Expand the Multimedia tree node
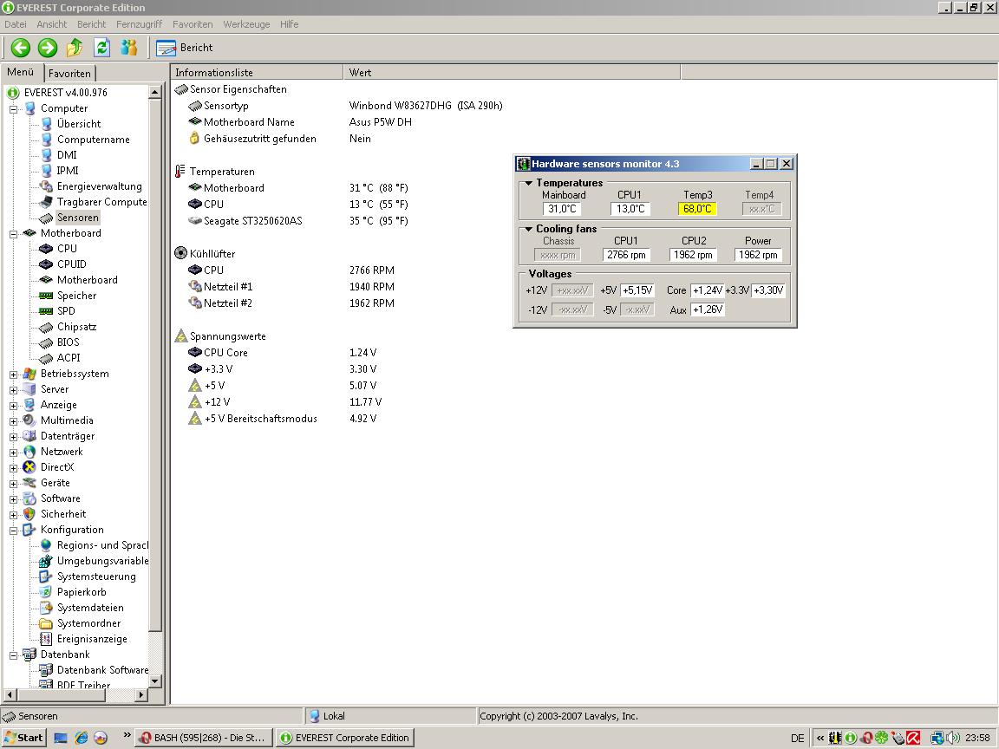Screen dimensions: 999x749 [x=13, y=421]
